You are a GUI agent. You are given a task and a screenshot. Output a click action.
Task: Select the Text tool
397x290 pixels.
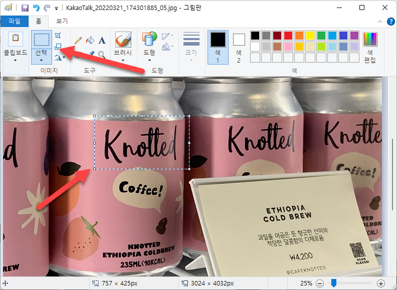click(102, 41)
